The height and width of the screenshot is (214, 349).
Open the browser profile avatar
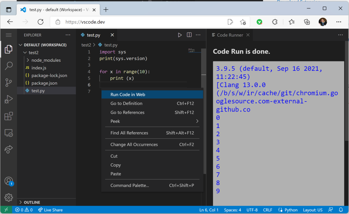point(323,22)
